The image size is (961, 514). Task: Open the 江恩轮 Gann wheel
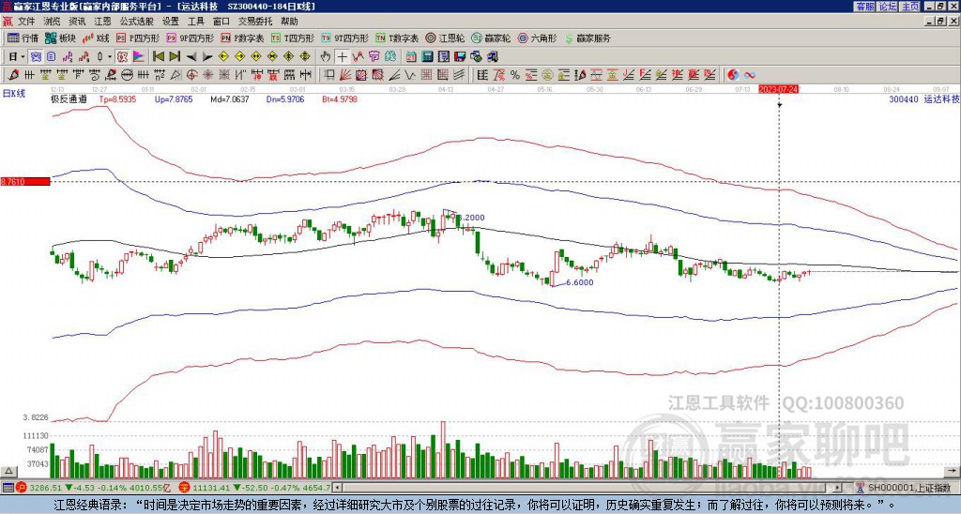445,38
